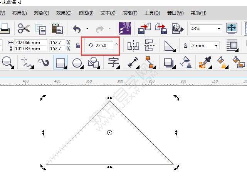Click the vertical scale factor 152.7 field

(57, 49)
